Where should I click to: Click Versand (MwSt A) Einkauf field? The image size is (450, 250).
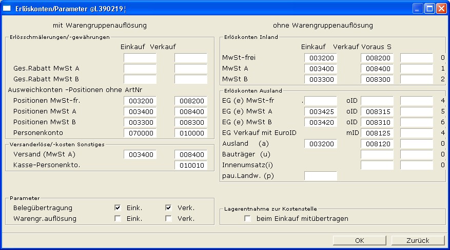tap(140, 154)
